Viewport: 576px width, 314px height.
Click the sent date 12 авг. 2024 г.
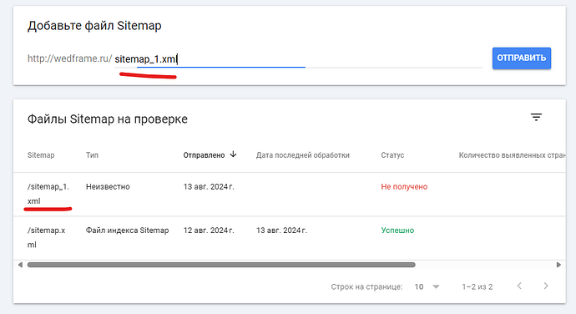(x=209, y=230)
